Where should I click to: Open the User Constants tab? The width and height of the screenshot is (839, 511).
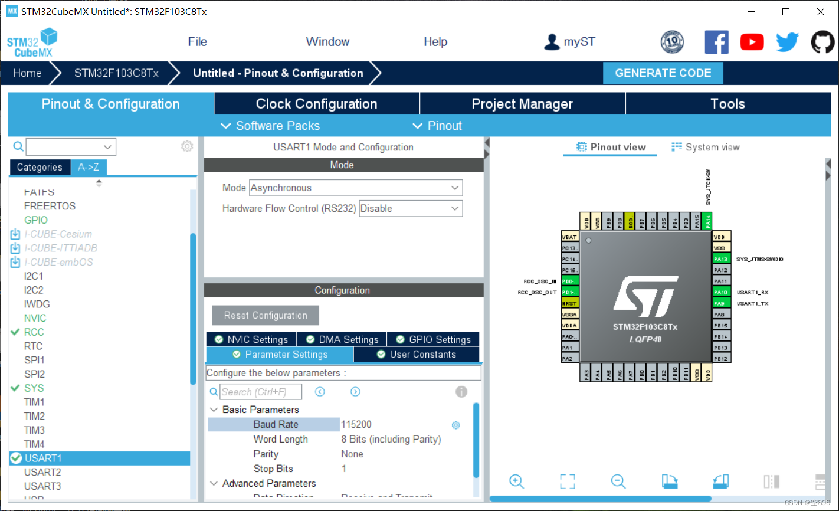(417, 355)
